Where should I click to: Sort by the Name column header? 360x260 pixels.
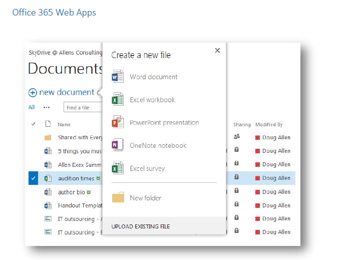tap(64, 124)
